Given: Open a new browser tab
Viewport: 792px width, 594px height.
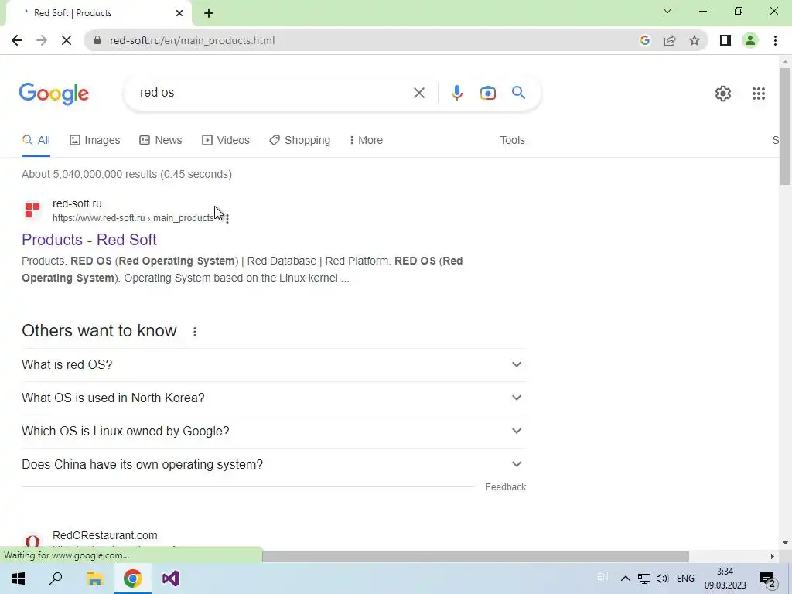Looking at the screenshot, I should [209, 13].
